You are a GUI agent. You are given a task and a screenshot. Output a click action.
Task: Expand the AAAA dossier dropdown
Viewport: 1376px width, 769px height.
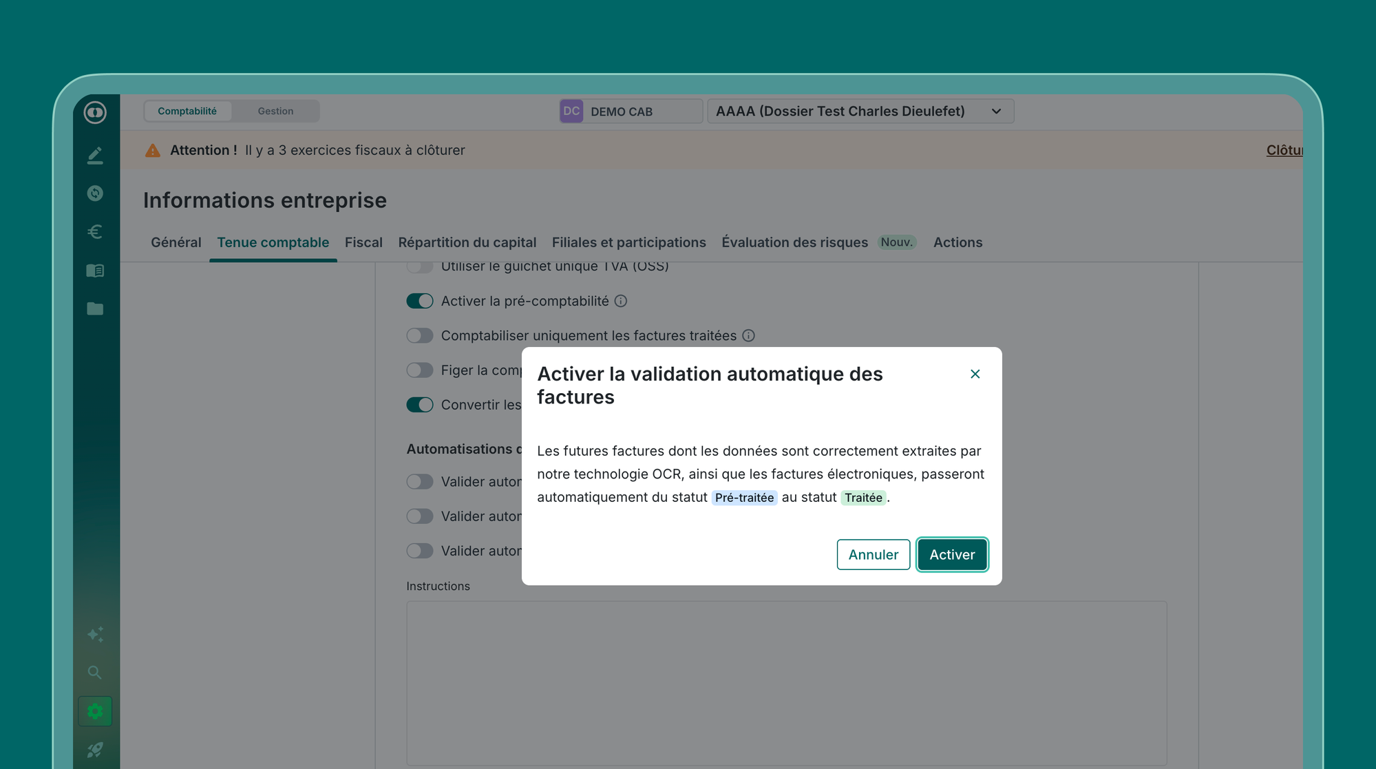point(860,112)
